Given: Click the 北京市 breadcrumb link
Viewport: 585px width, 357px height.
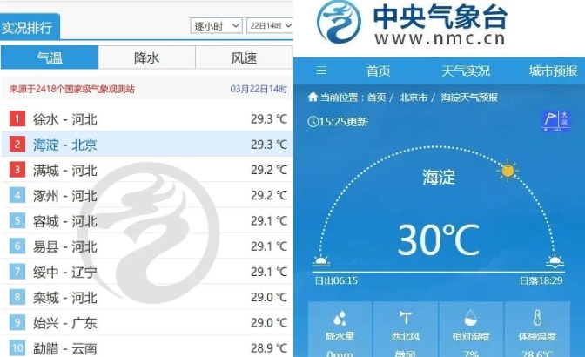Looking at the screenshot, I should click(413, 98).
